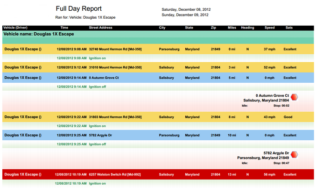Click Idle label under Argyle Dr stop
The height and width of the screenshot is (188, 316).
(245, 163)
